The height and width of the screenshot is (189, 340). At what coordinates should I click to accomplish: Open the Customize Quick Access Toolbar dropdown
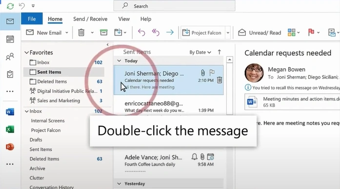(x=33, y=6)
